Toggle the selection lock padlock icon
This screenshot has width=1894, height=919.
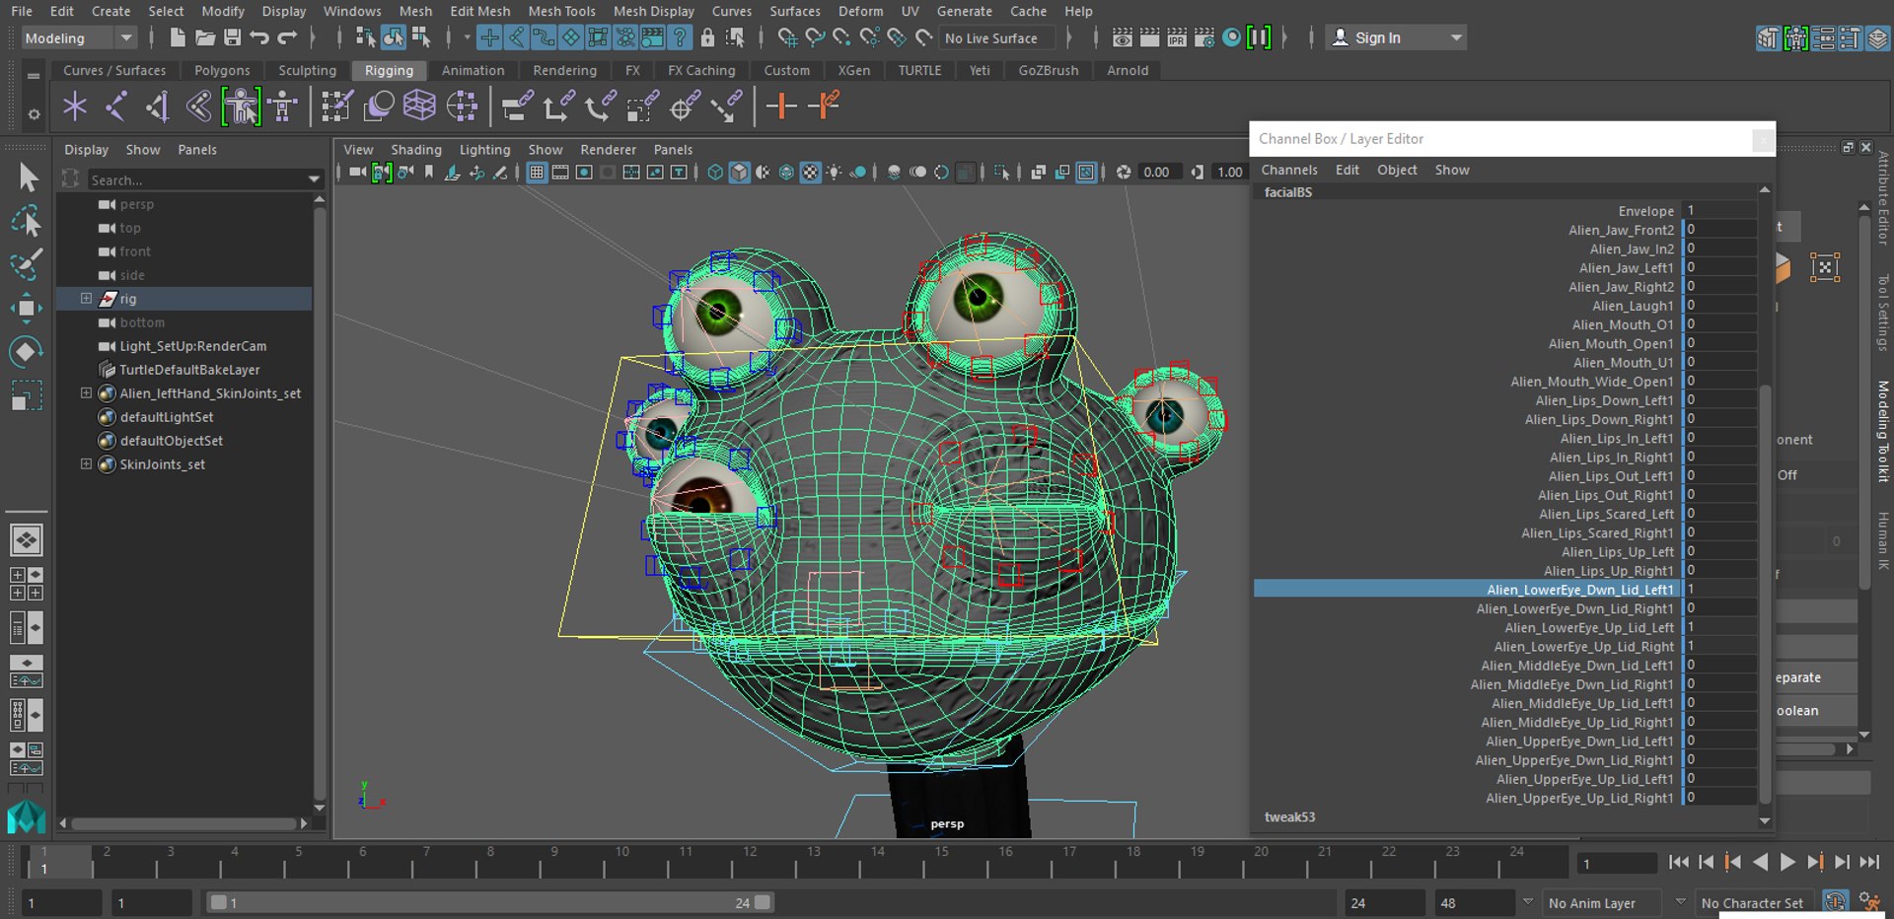tap(707, 37)
